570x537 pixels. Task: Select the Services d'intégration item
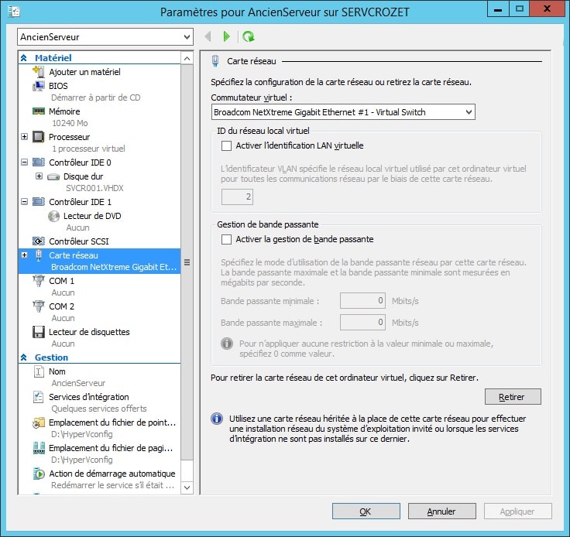pos(99,402)
